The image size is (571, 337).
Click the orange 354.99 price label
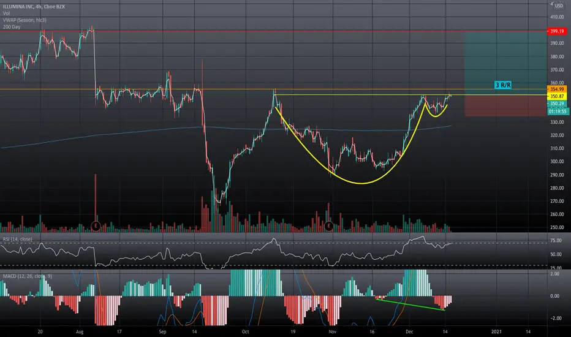557,89
